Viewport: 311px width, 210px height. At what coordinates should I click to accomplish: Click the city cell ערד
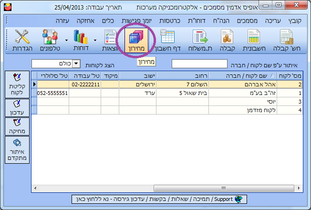(138, 93)
